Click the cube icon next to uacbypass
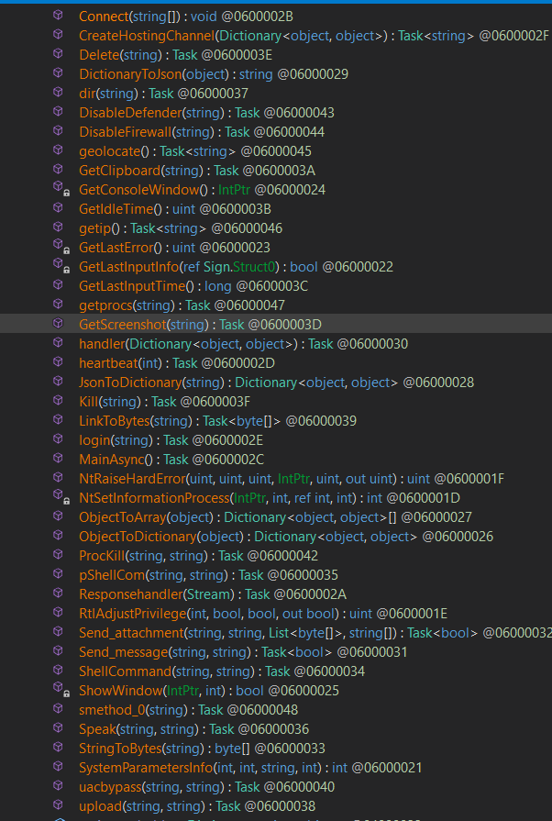 [59, 786]
